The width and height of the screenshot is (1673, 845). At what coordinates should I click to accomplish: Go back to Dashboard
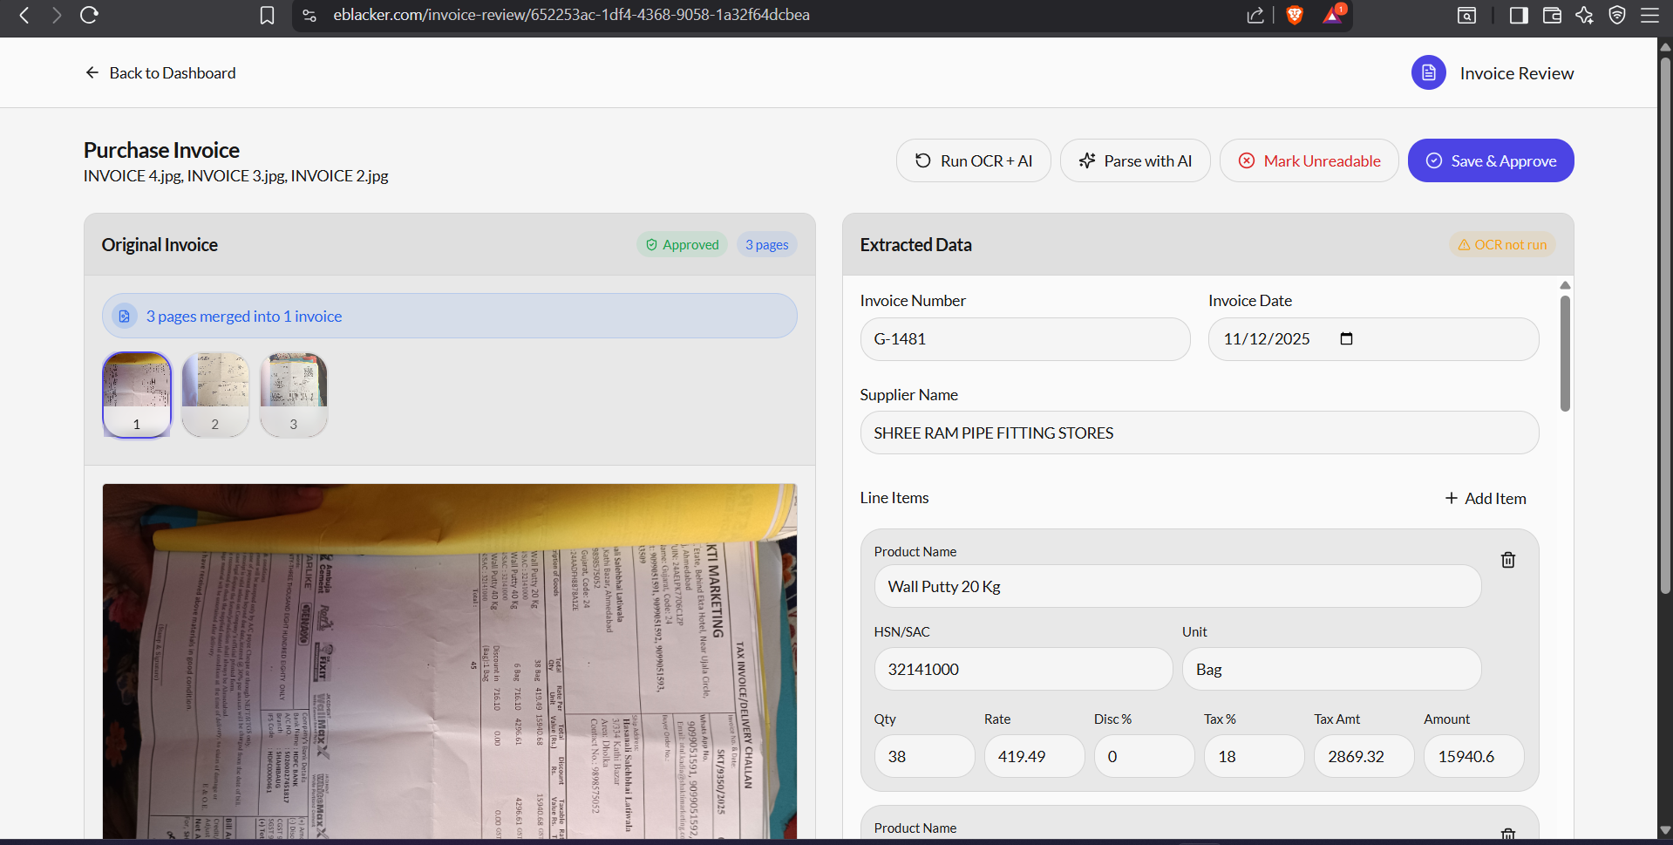pyautogui.click(x=160, y=73)
